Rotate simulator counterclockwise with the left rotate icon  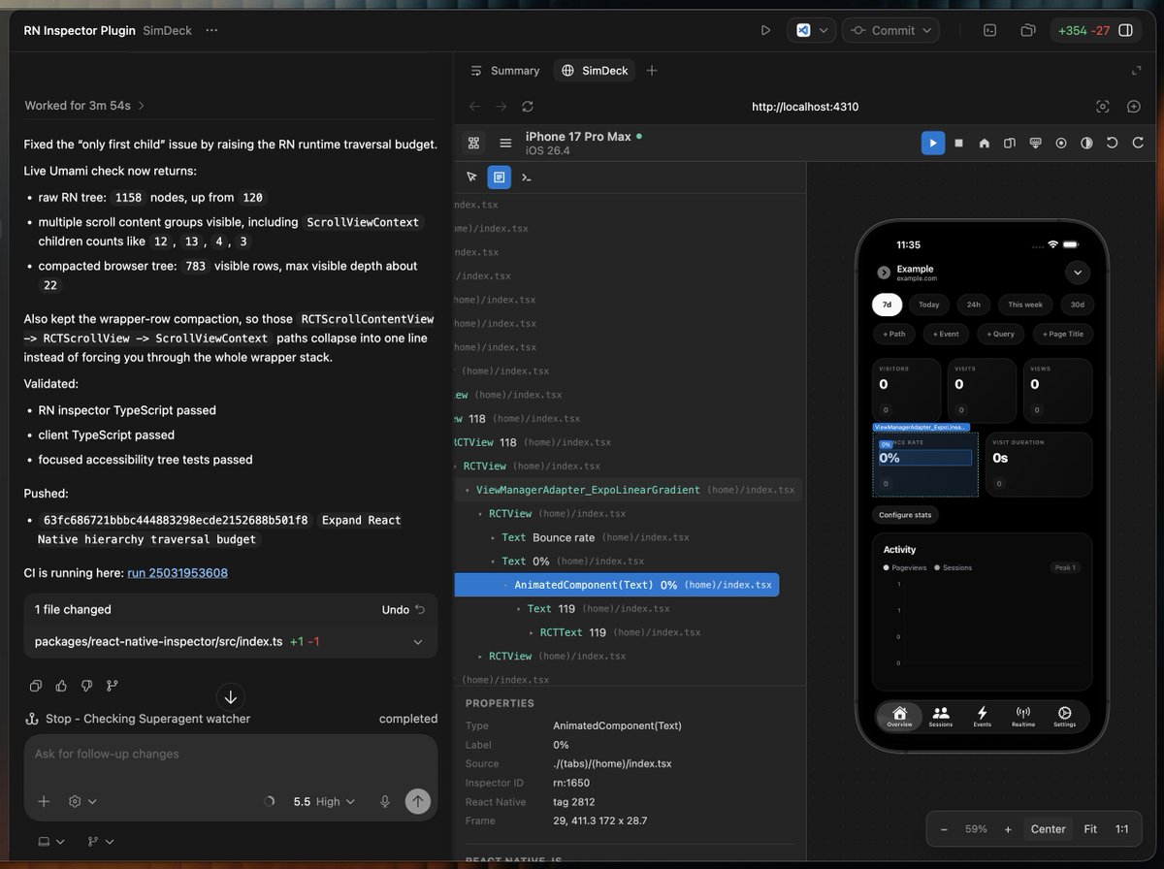coord(1113,143)
